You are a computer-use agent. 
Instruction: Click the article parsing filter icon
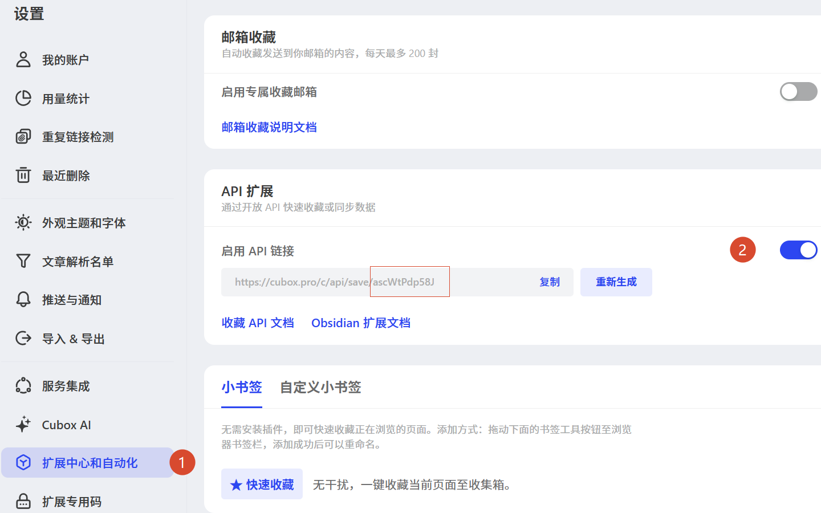23,261
